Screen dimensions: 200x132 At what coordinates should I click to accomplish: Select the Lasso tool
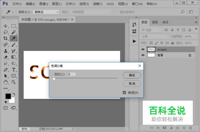[x=5, y=32]
